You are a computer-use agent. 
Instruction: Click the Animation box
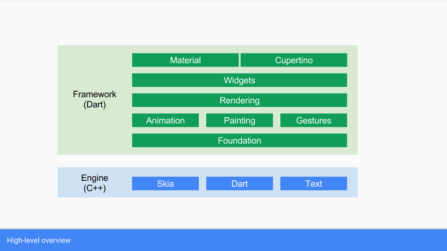(165, 120)
